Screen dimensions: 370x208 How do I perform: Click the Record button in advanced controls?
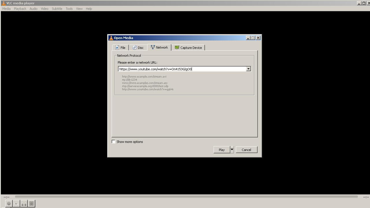[x=9, y=204]
